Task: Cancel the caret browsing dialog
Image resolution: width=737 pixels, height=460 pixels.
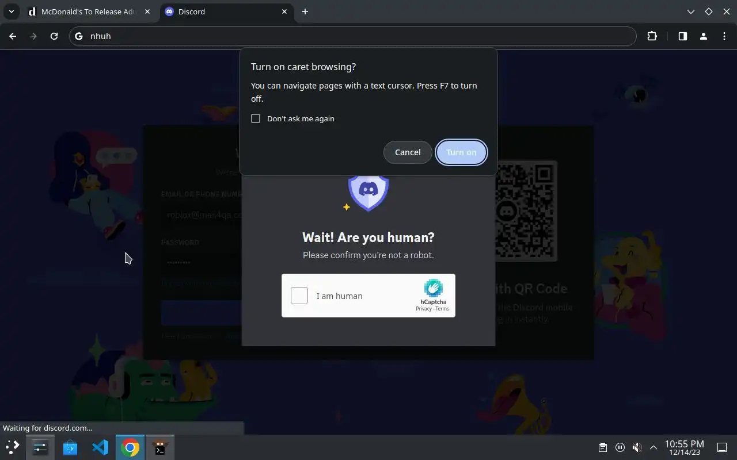Action: [408, 152]
